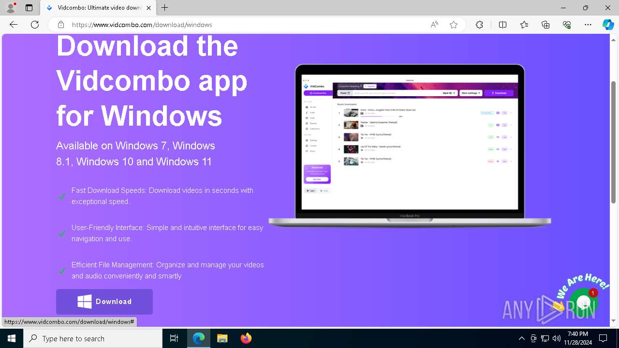Screen dimensions: 619x348
Task: Launch Firefox from taskbar
Action: pyautogui.click(x=246, y=338)
